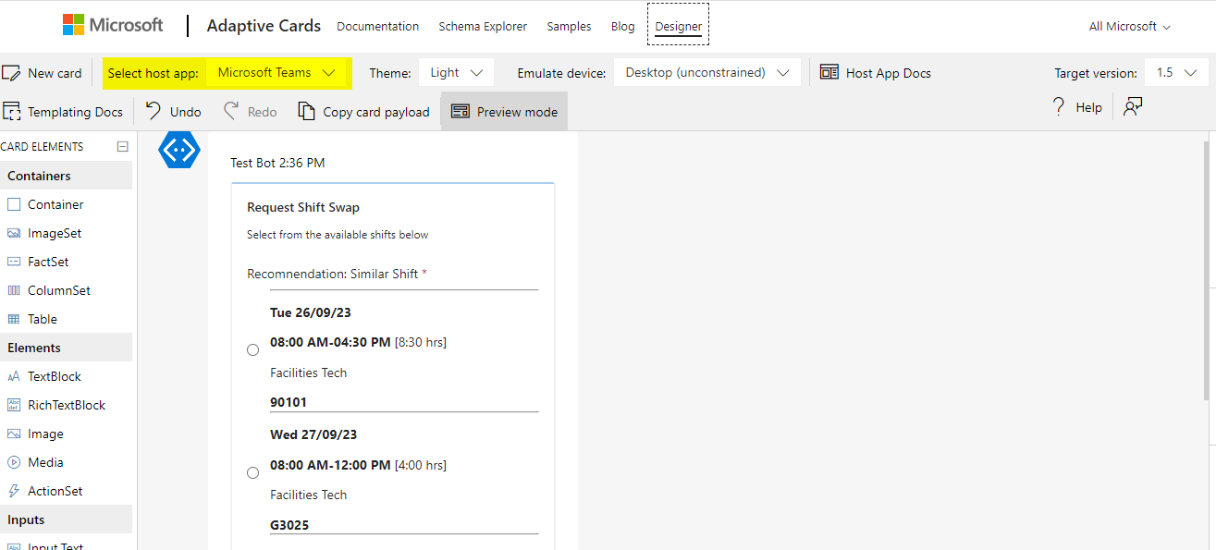Undo the last change
Image resolution: width=1216 pixels, height=550 pixels.
pyautogui.click(x=172, y=111)
